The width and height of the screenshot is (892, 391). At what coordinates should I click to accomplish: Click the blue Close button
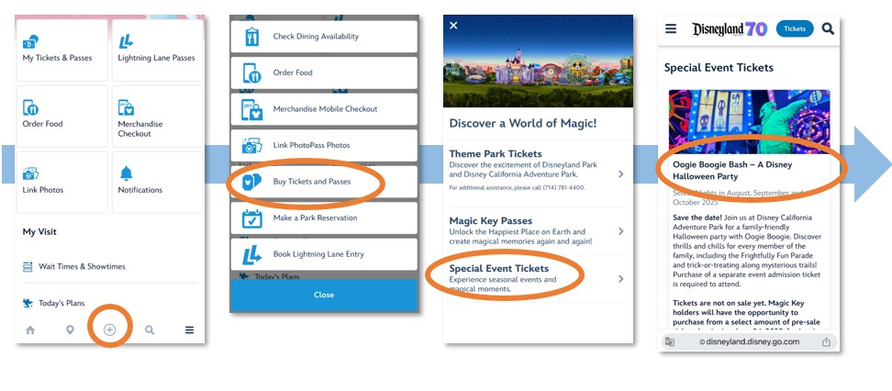[x=324, y=295]
